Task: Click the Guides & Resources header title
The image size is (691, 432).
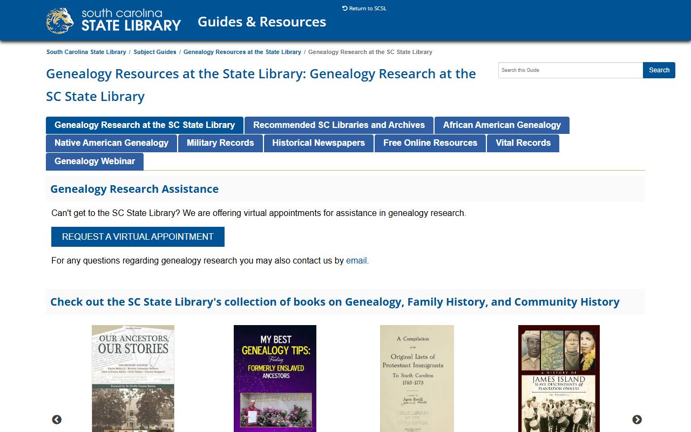Action: click(x=262, y=22)
